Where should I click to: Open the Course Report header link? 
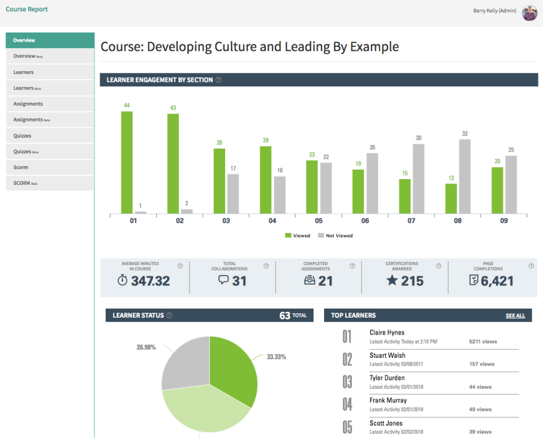[x=27, y=9]
